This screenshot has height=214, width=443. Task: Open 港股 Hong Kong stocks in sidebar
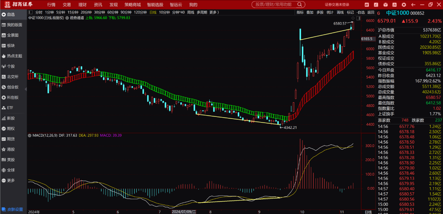(11, 149)
